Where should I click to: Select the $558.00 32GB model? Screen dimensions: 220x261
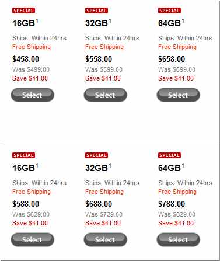(105, 95)
